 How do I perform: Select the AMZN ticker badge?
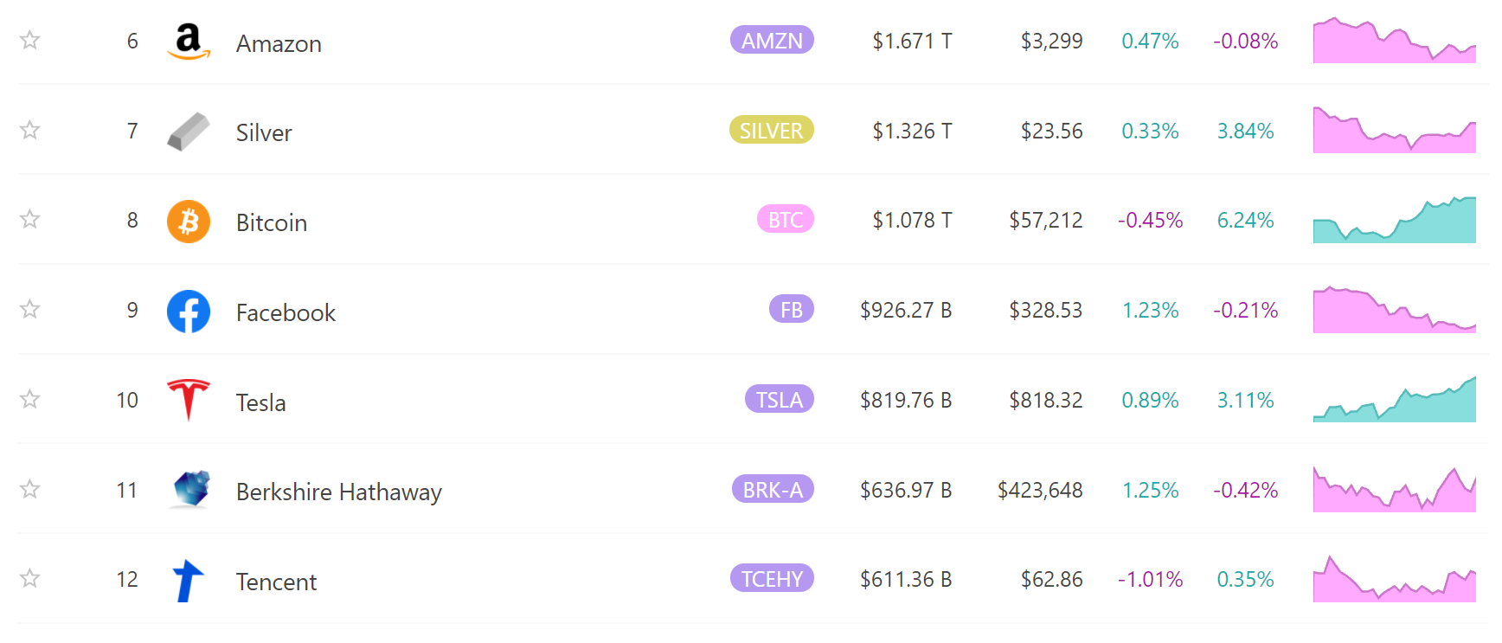coord(772,40)
